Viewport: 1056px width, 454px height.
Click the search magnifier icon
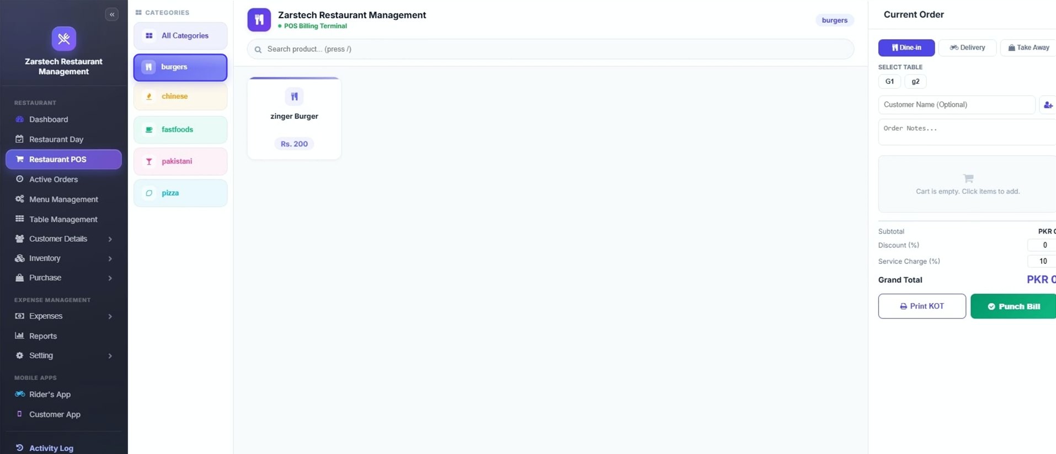point(258,50)
